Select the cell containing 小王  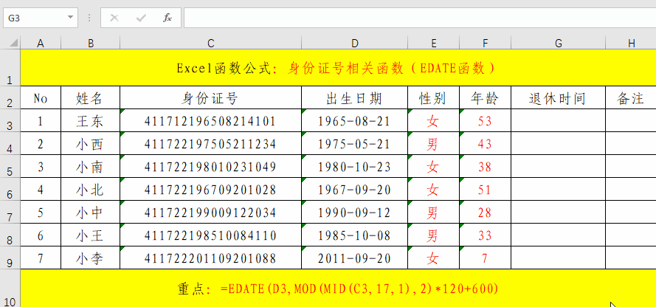point(90,235)
